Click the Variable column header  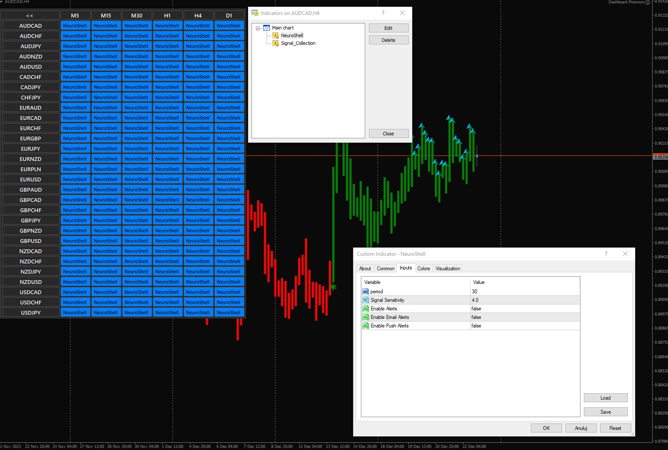click(416, 282)
